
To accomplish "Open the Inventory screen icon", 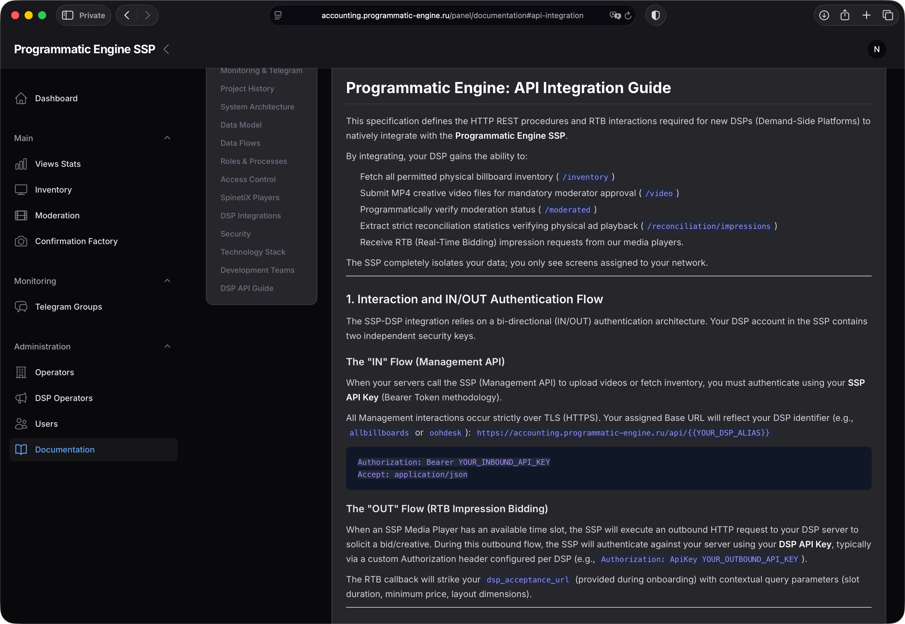I will [x=21, y=190].
